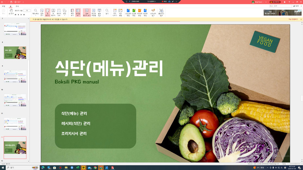Go to the next page
This screenshot has height=170, width=303.
click(x=21, y=15)
